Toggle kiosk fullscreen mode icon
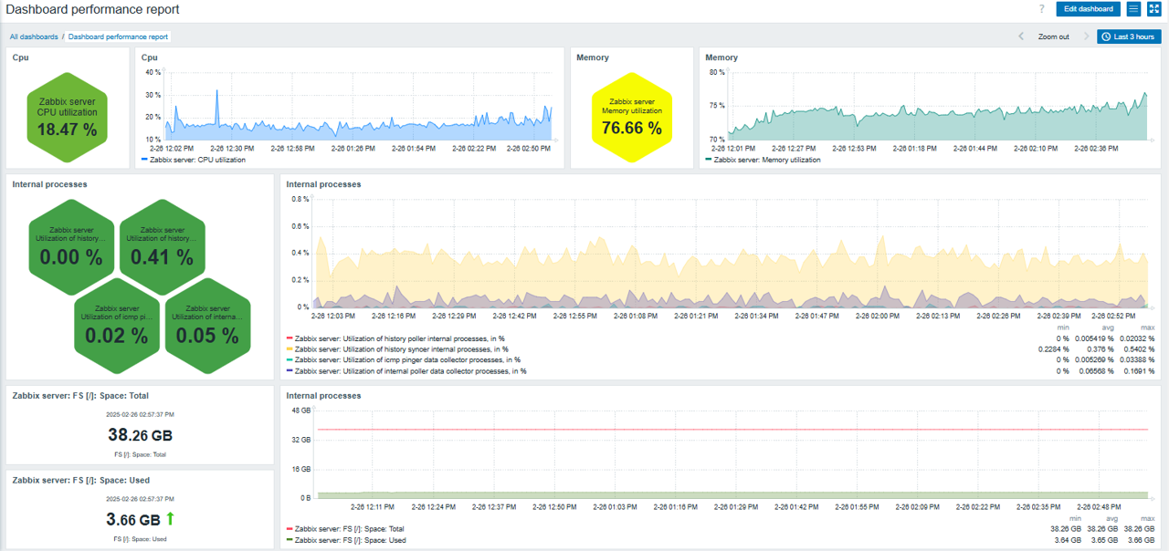 [x=1153, y=9]
